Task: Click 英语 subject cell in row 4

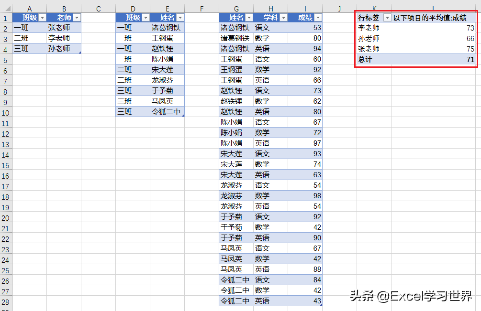Action: (x=270, y=49)
